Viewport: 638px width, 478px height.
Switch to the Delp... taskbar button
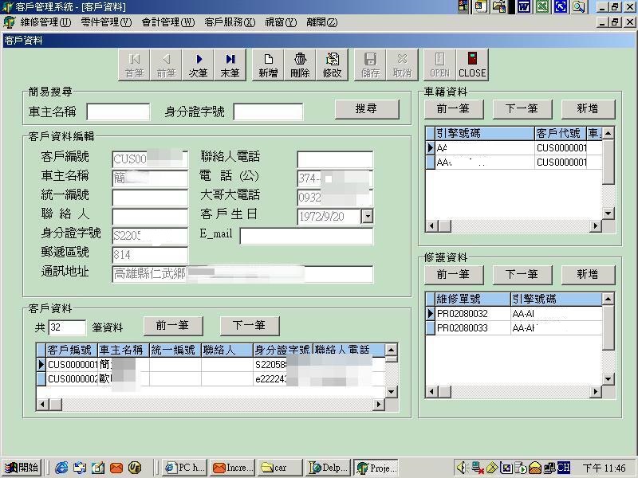tap(328, 468)
